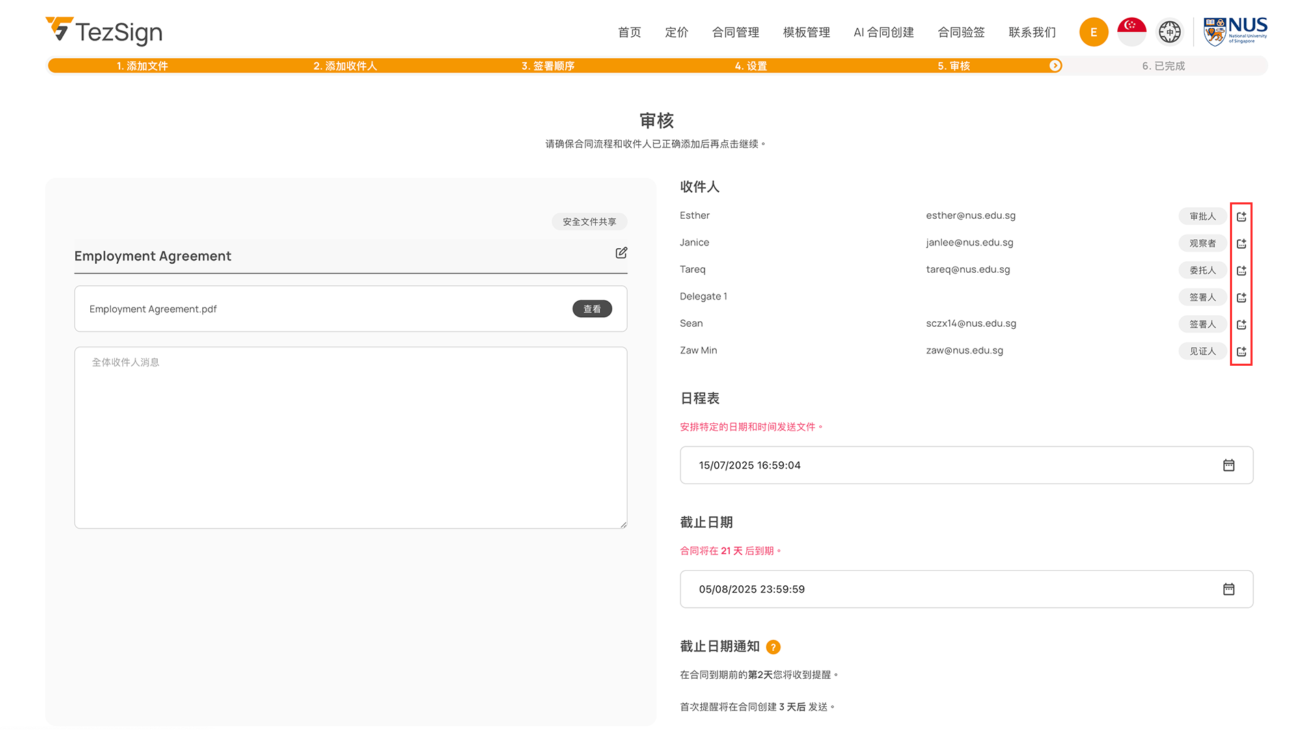The width and height of the screenshot is (1312, 752).
Task: Edit the Employment Agreement title
Action: [621, 253]
